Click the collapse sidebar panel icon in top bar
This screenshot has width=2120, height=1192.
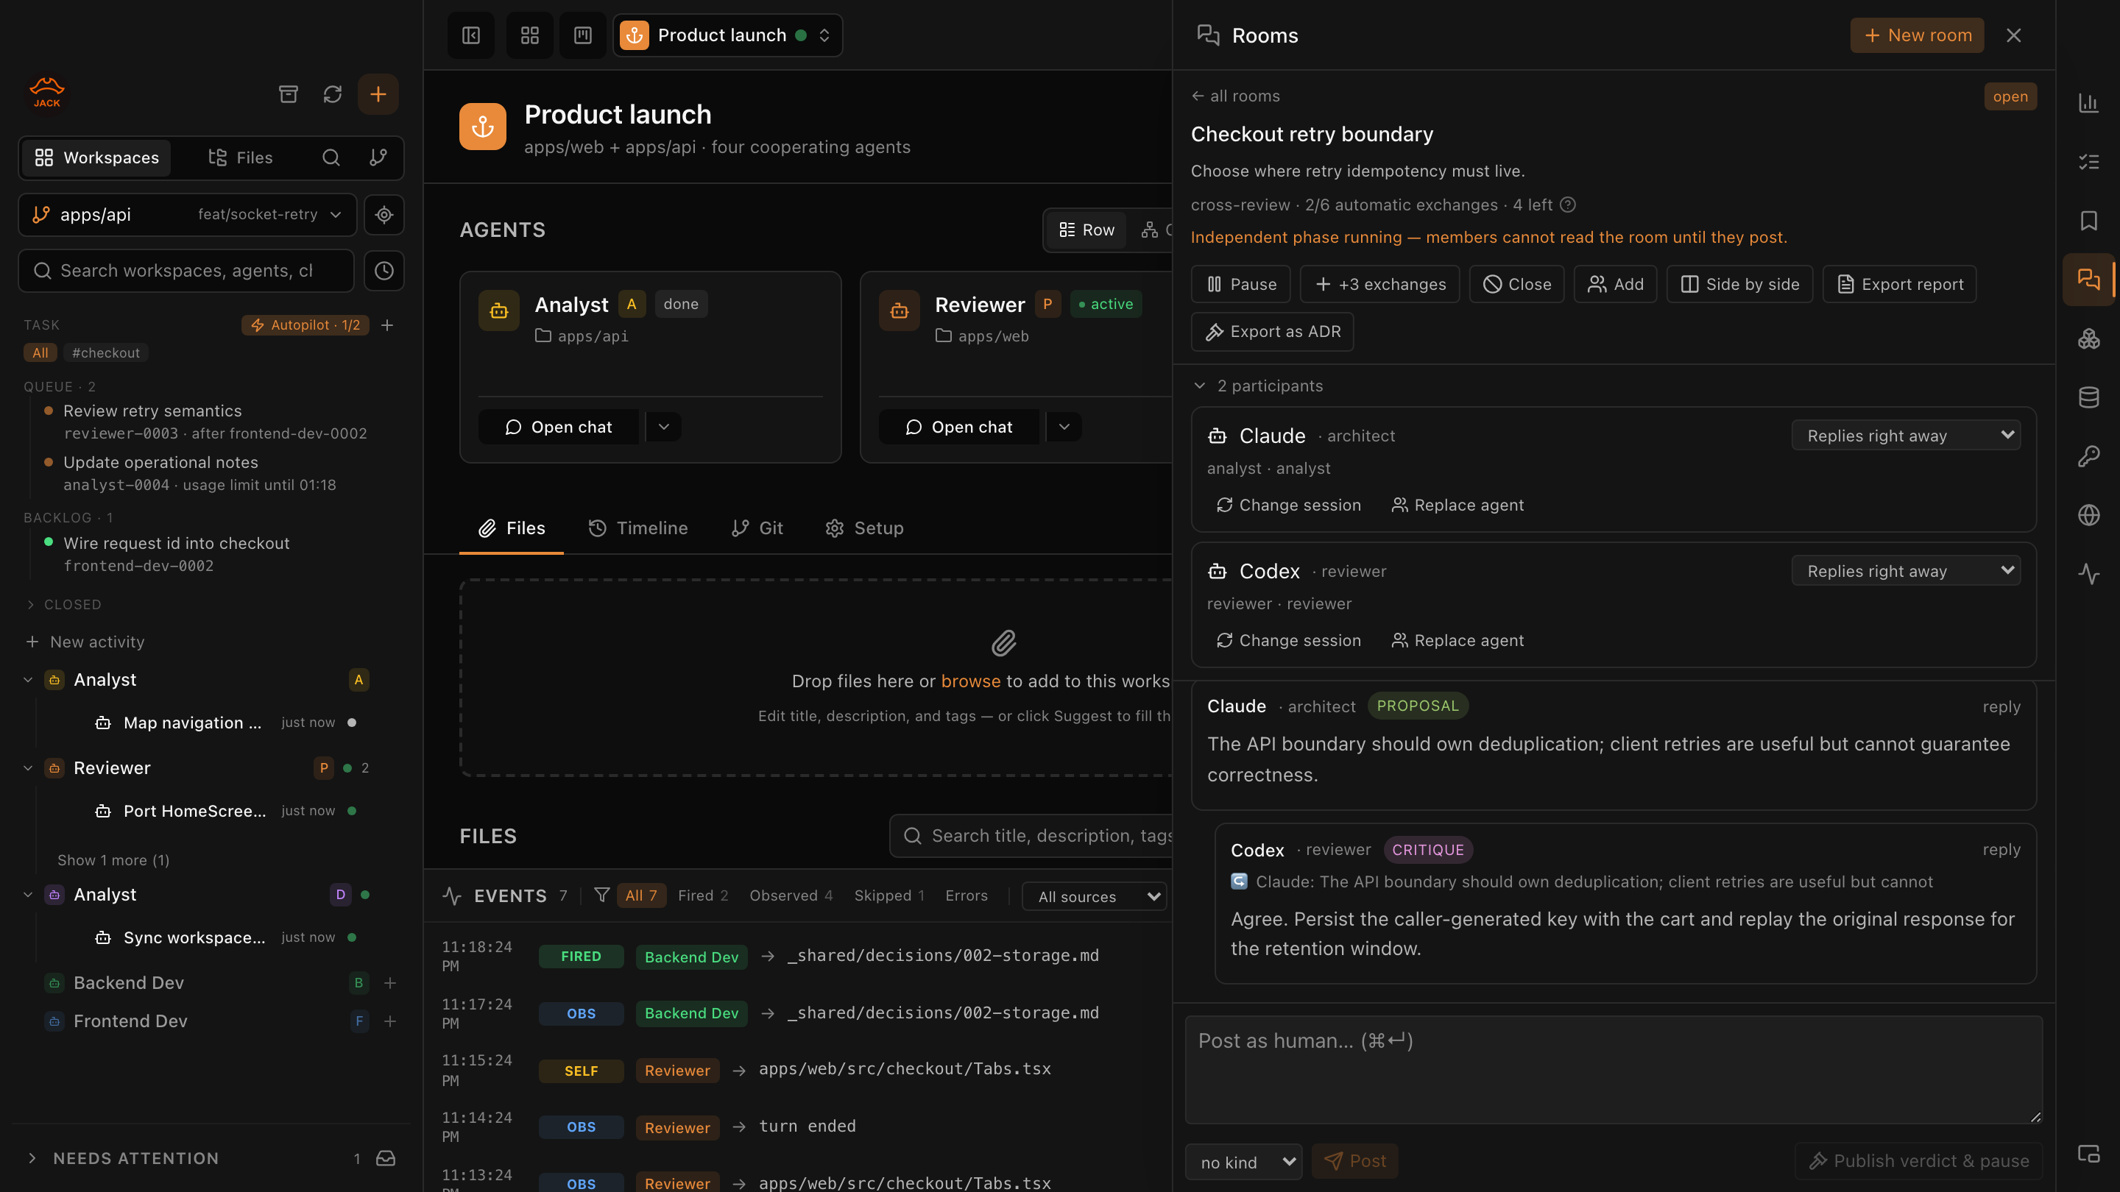pyautogui.click(x=471, y=35)
